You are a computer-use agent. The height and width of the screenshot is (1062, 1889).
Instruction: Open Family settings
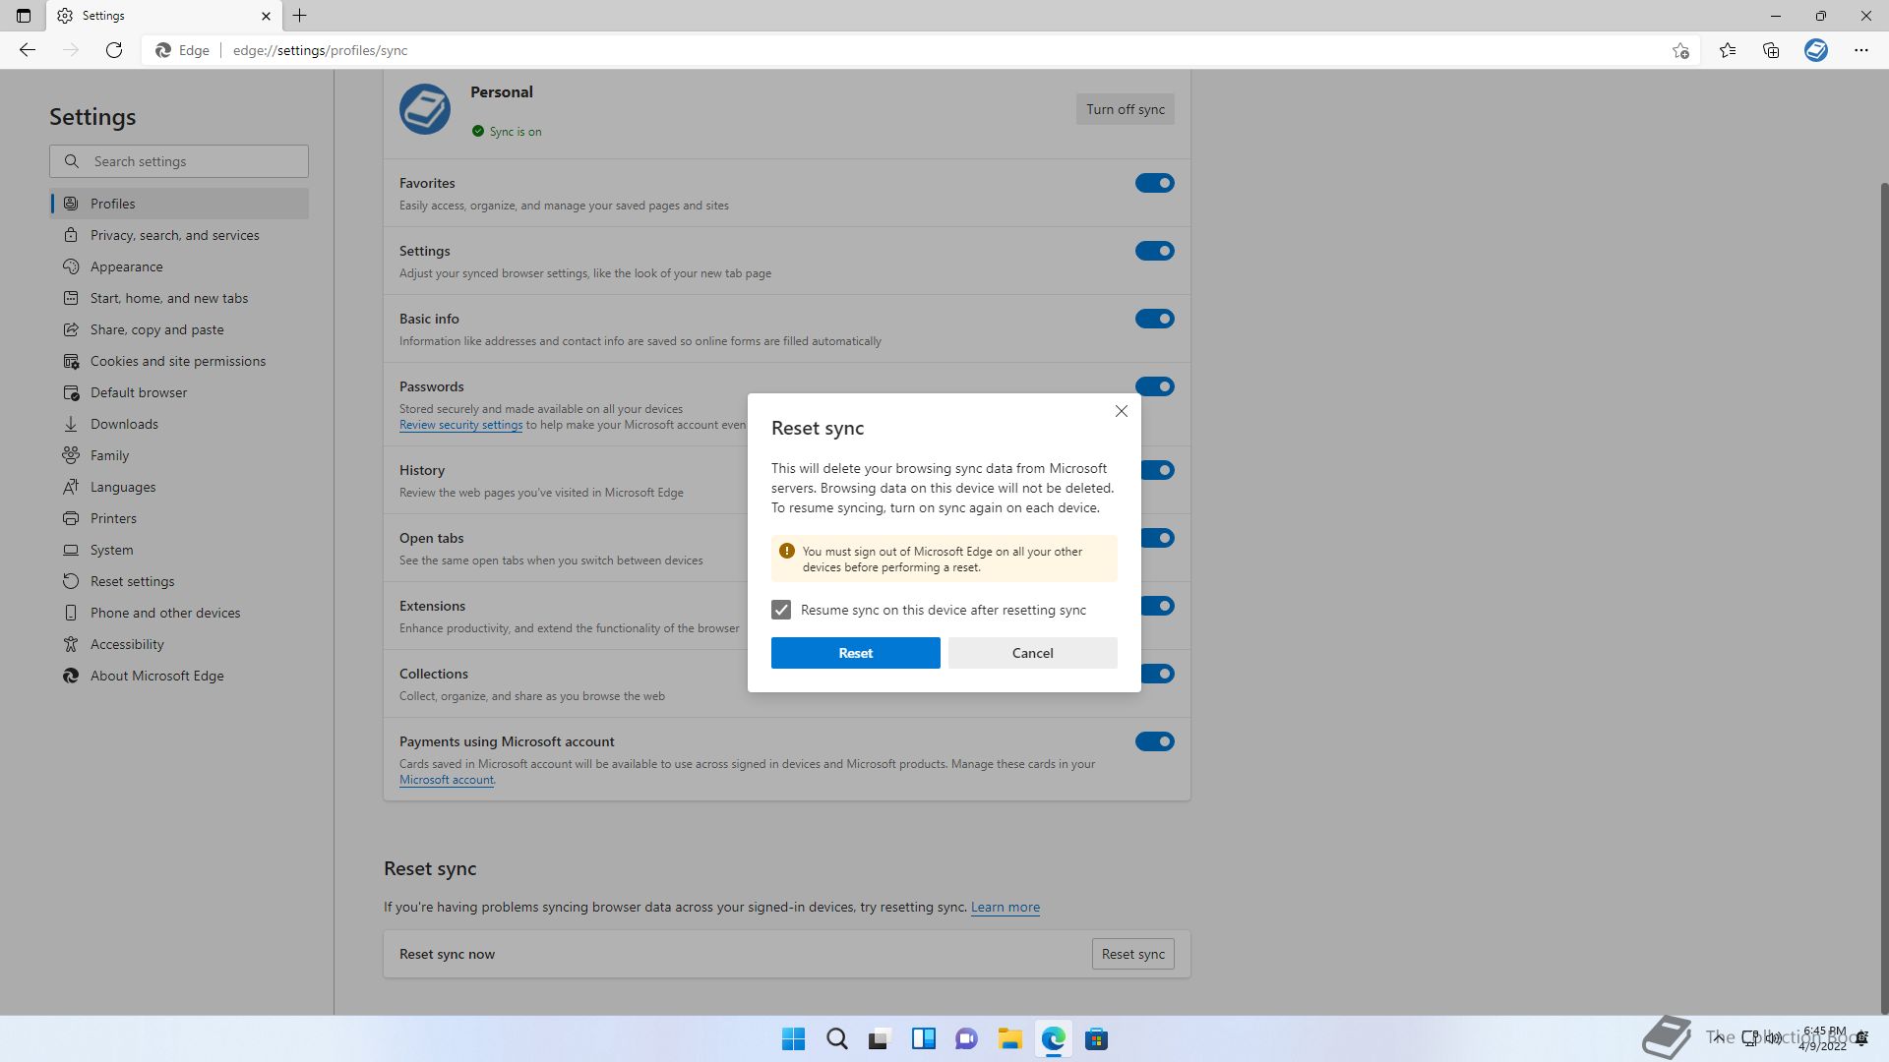point(179,455)
